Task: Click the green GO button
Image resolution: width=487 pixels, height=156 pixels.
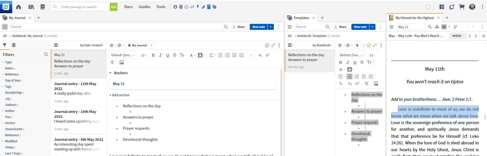Action: point(114,7)
